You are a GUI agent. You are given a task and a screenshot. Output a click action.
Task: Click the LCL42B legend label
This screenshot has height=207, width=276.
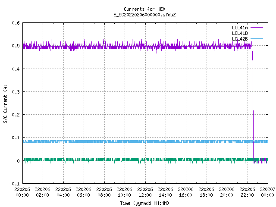pos(240,39)
